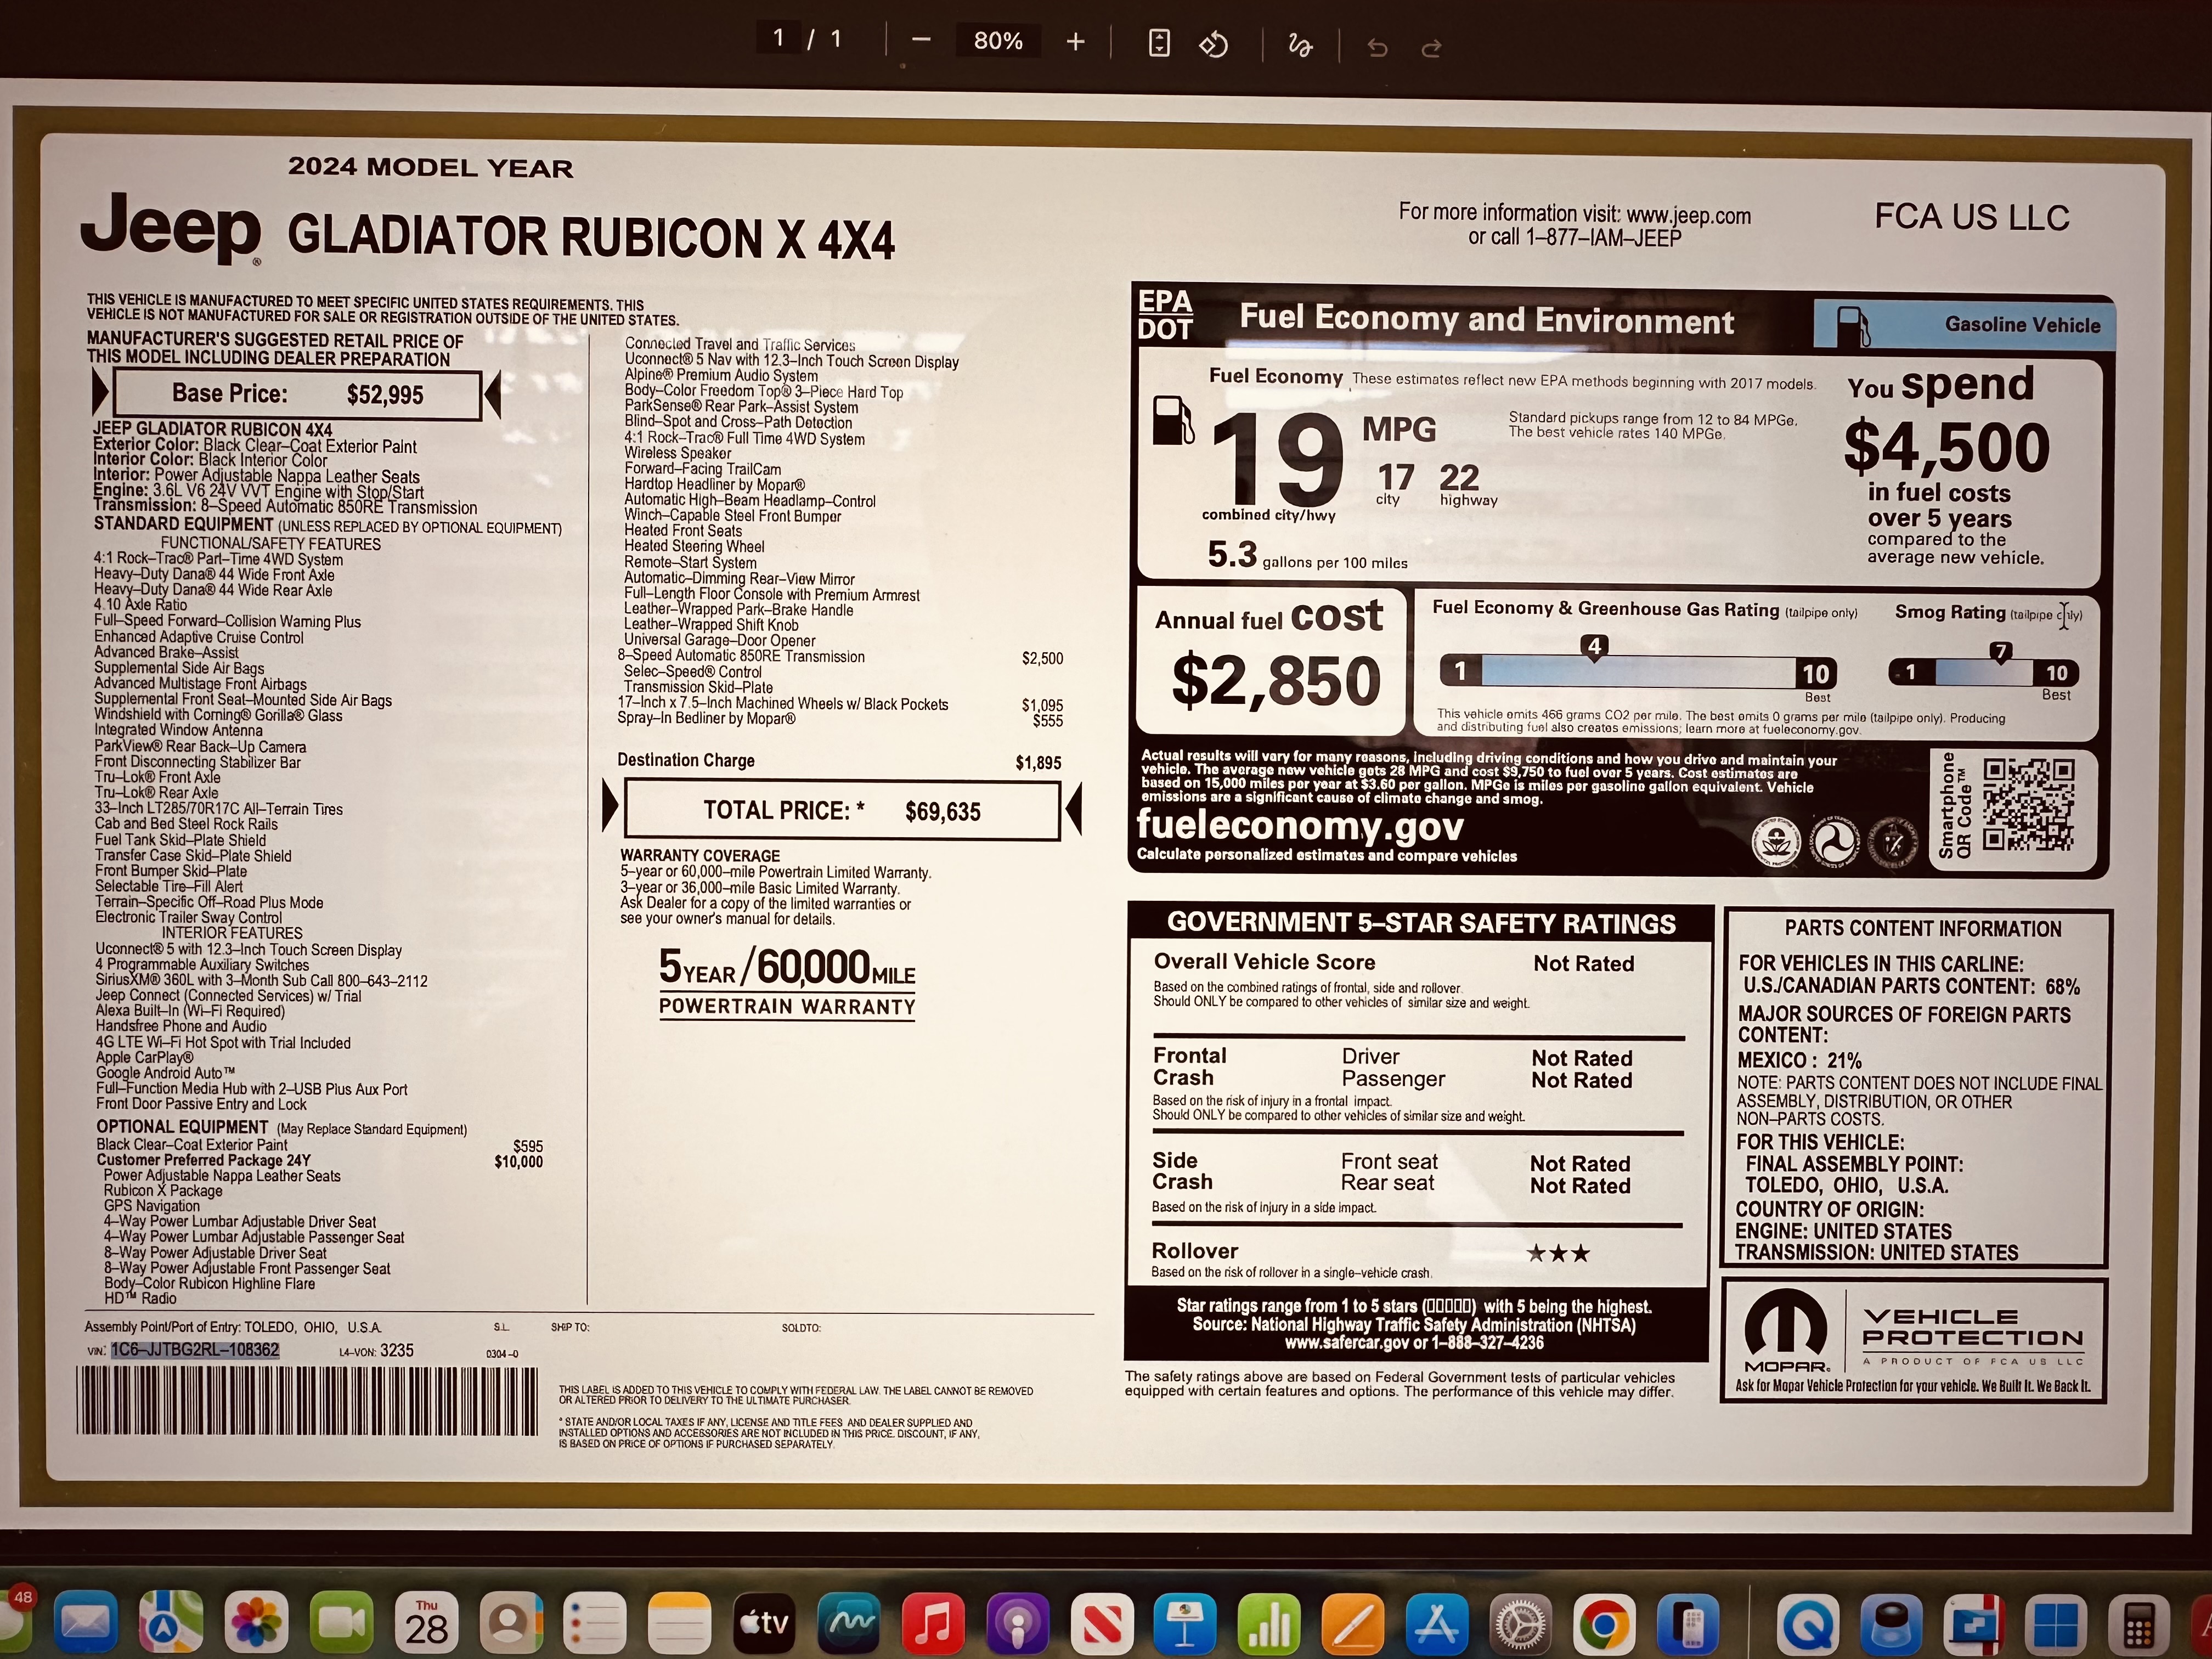Click the highlighted VIN 1C6-JJTBG2RL-108362
The image size is (2212, 1659).
(x=195, y=1350)
